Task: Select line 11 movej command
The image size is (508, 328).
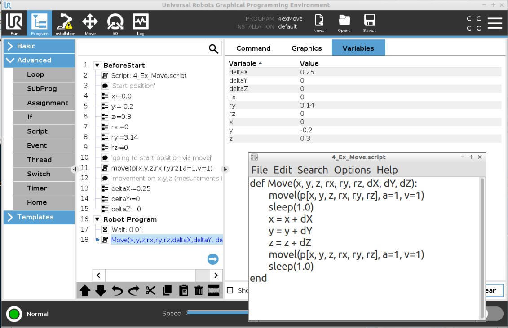Action: click(x=162, y=168)
